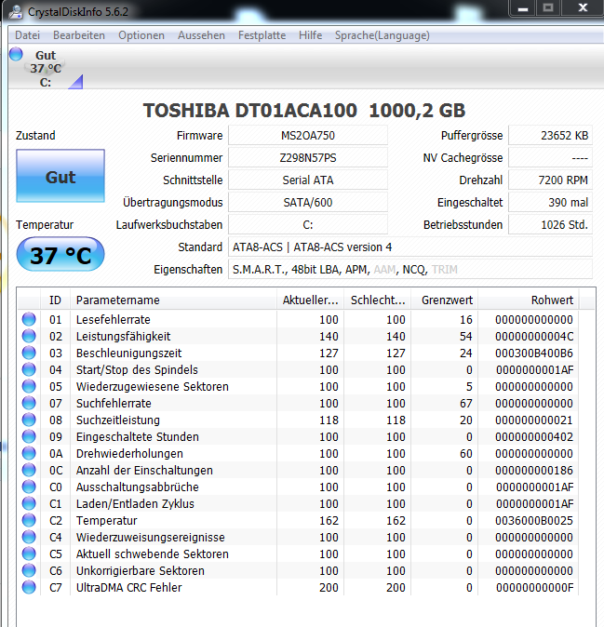This screenshot has width=604, height=627.
Task: Click status orb for Wiederzugewiesene Sektoren
Action: (29, 386)
